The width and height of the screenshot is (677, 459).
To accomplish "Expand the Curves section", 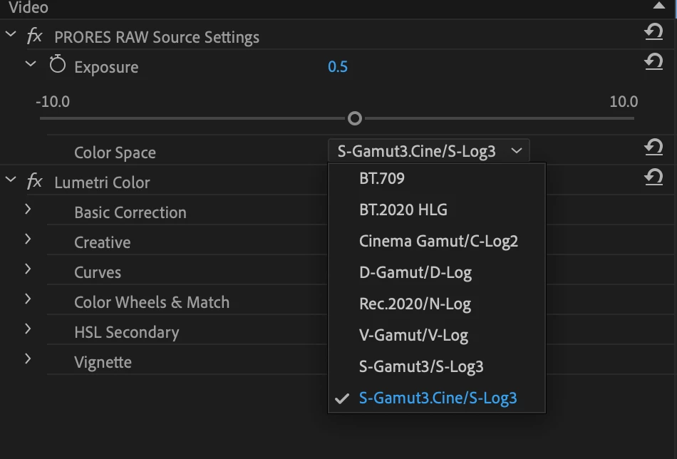I will [28, 269].
